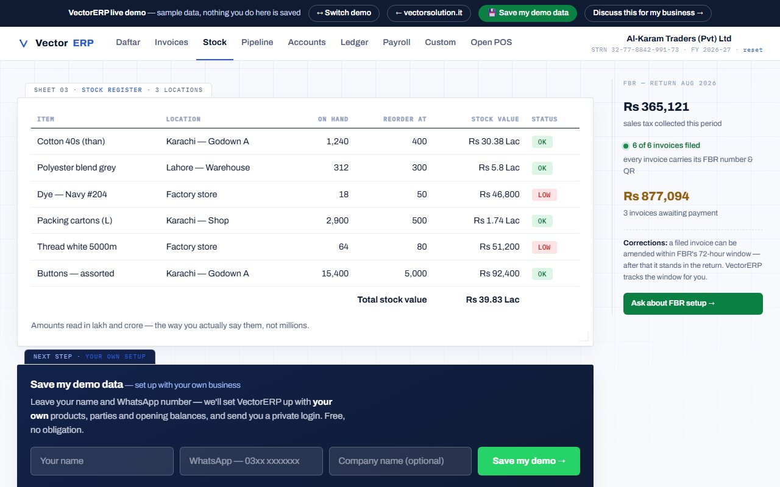Screen dimensions: 780x487
Task: Click the Lahore — Warehouse location cell
Action: pyautogui.click(x=208, y=167)
